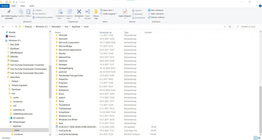Select LocalLow folder in navigation tree
Image resolution: width=262 pixels, height=140 pixels.
pyautogui.click(x=19, y=134)
